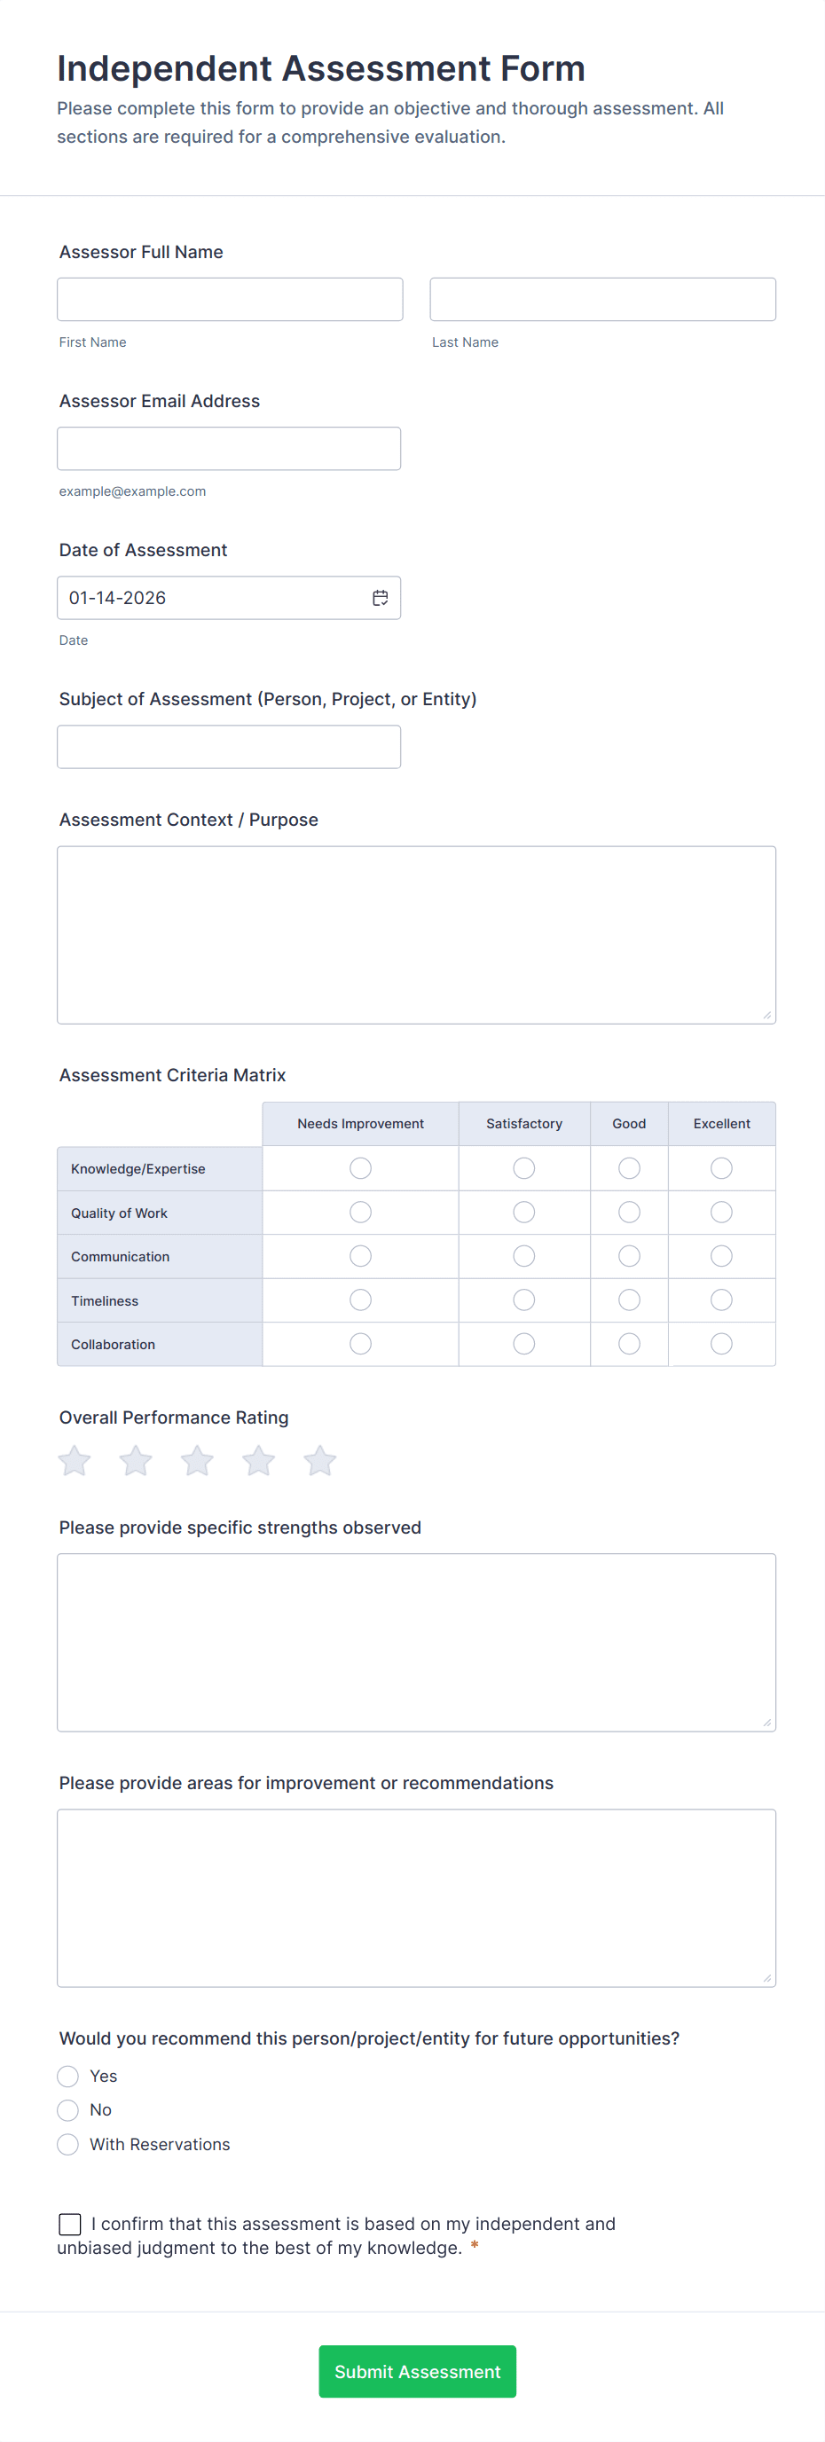Click the Submit Assessment button
Image resolution: width=825 pixels, height=2442 pixels.
point(416,2371)
